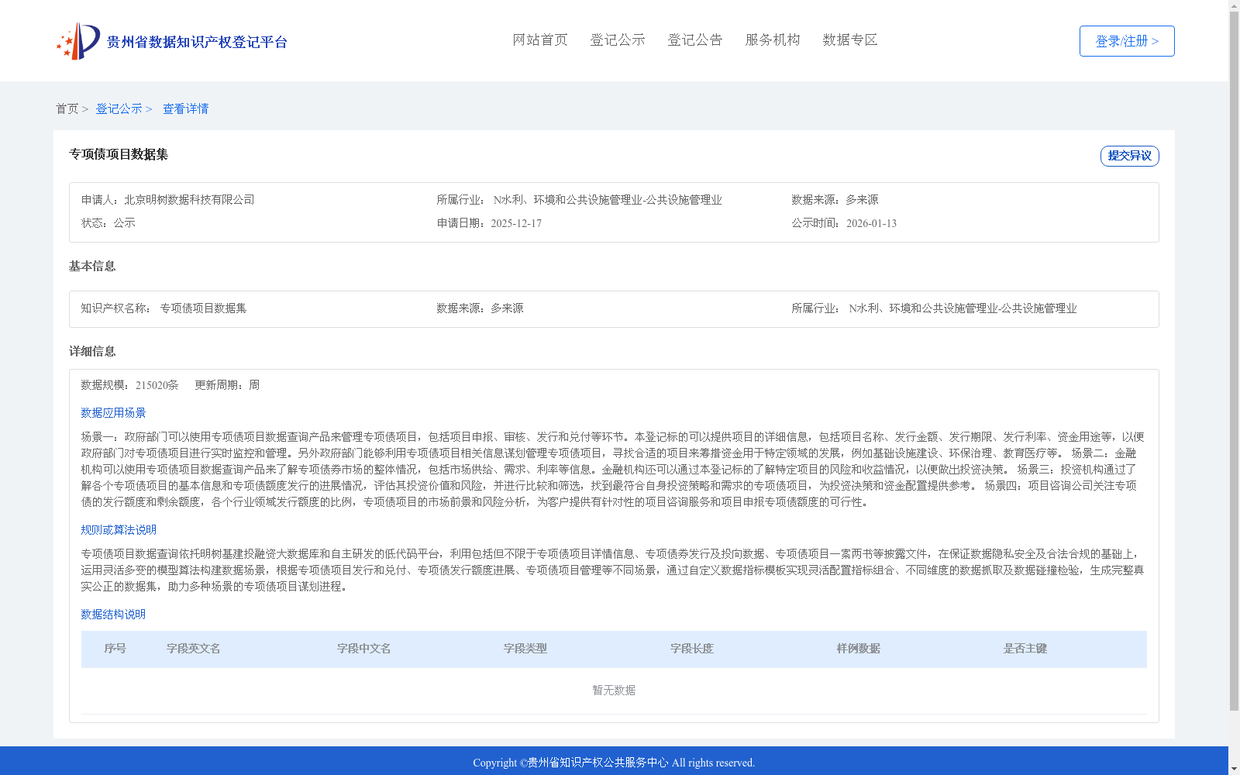Open the 登记公示 navigation item
Image resolution: width=1240 pixels, height=775 pixels.
point(618,40)
